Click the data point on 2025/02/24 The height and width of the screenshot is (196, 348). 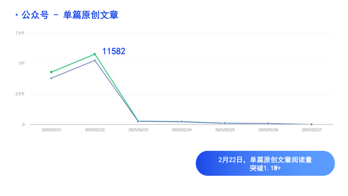point(181,122)
